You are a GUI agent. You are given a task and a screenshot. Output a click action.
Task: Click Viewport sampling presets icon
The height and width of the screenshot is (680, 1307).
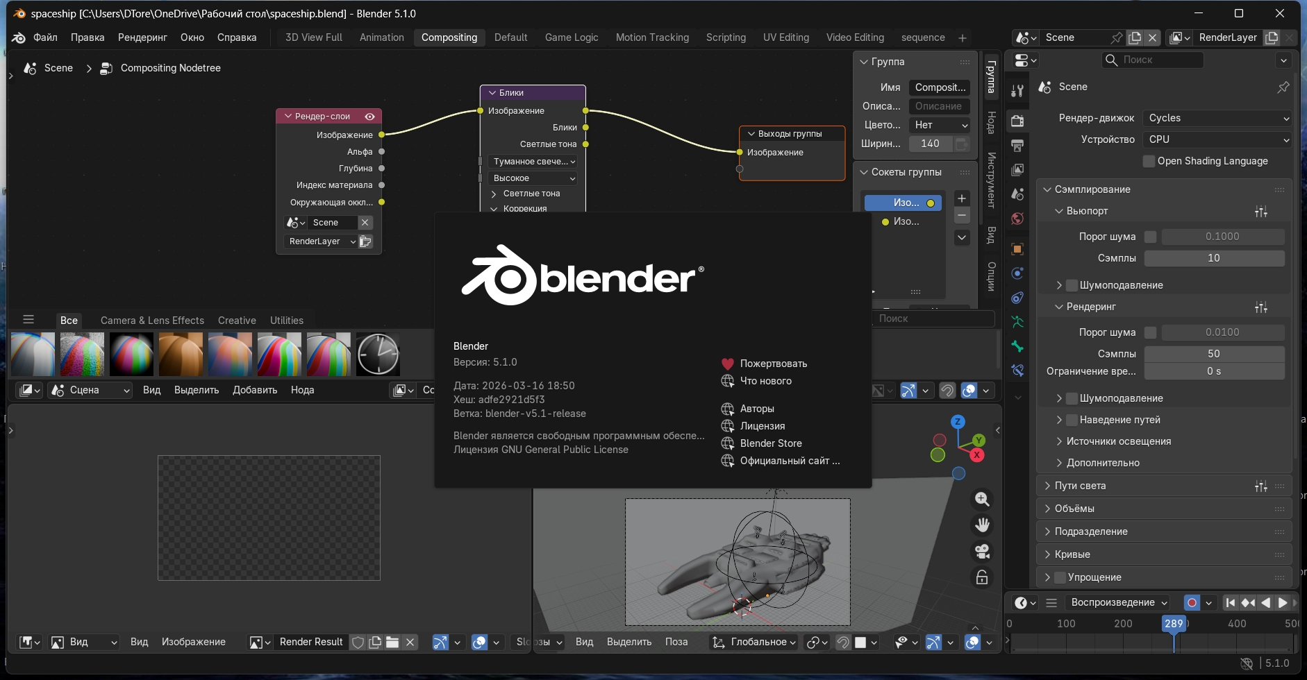[1261, 211]
